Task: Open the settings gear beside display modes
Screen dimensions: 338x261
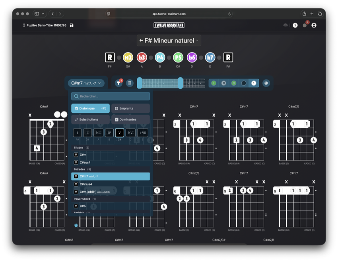Action: (x=266, y=83)
